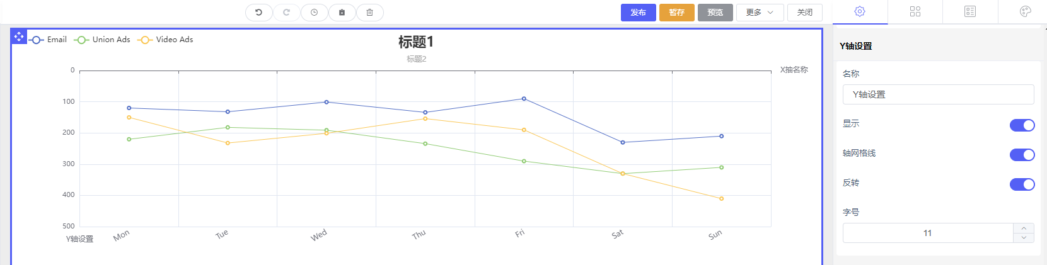Click the clipboard clear icon
This screenshot has width=1047, height=265.
342,12
